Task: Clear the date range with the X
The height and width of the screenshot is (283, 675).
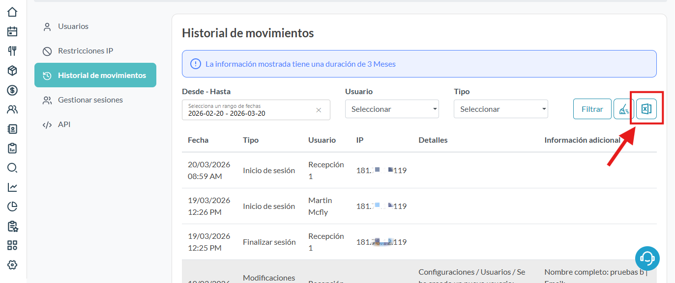Action: point(319,110)
